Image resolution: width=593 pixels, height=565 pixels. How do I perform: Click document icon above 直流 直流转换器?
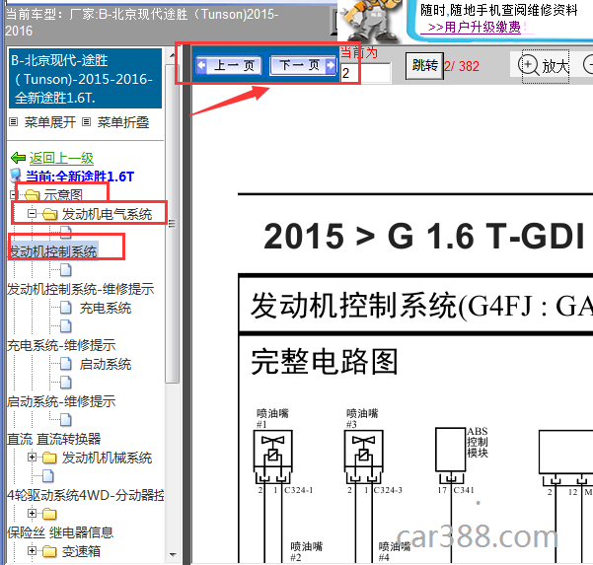(66, 420)
